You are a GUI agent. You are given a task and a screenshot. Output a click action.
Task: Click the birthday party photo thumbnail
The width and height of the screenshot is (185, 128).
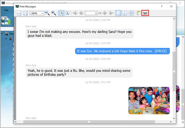pos(149,100)
